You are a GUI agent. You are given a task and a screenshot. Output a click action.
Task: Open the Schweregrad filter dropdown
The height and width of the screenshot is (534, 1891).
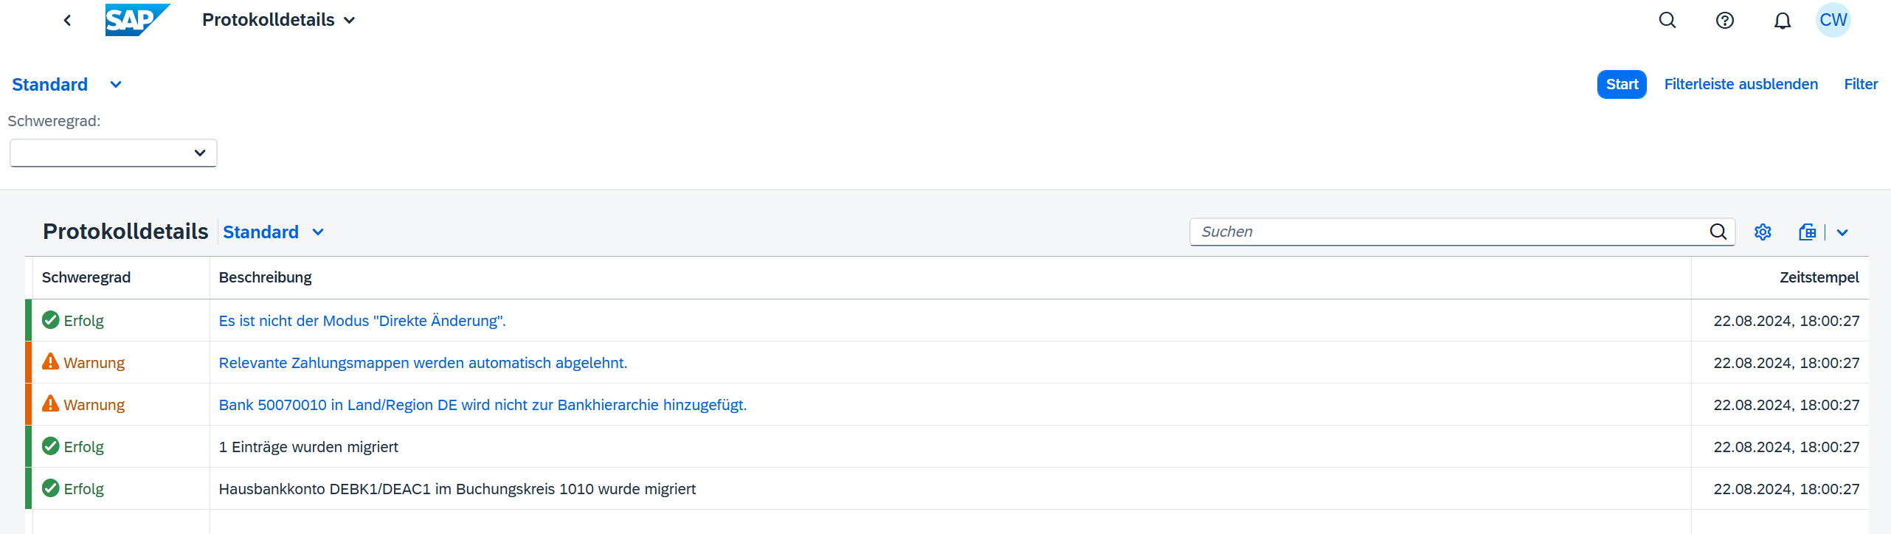(114, 153)
